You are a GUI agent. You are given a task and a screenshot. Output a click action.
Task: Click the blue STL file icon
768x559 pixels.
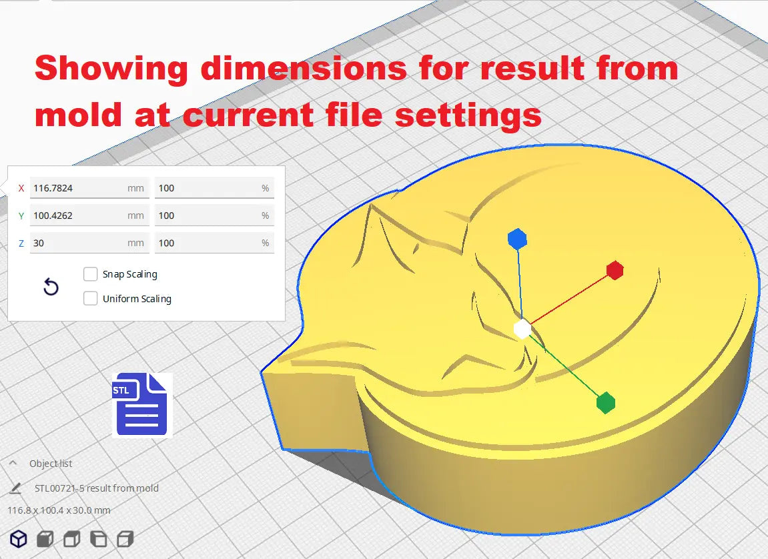click(141, 405)
